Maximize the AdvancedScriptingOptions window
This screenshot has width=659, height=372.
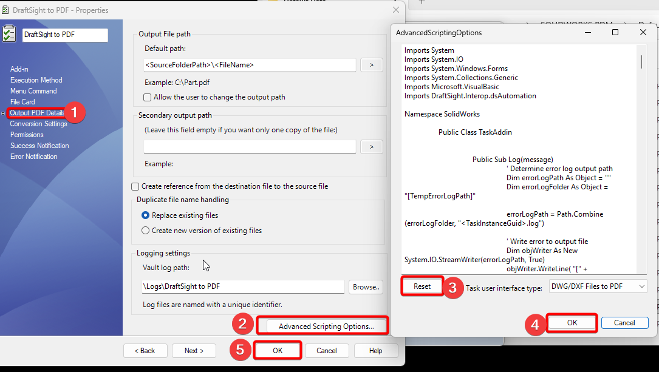[x=615, y=32]
